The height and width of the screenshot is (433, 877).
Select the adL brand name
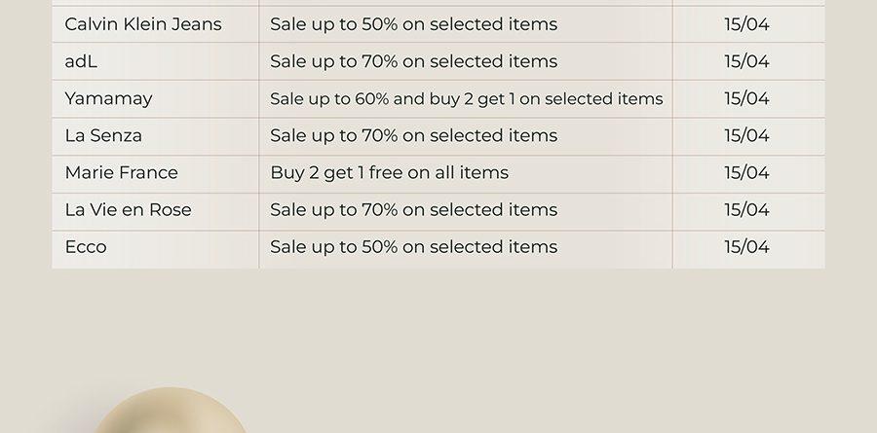coord(81,61)
